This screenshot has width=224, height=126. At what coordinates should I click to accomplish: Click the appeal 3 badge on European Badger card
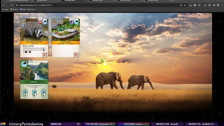pyautogui.click(x=45, y=55)
